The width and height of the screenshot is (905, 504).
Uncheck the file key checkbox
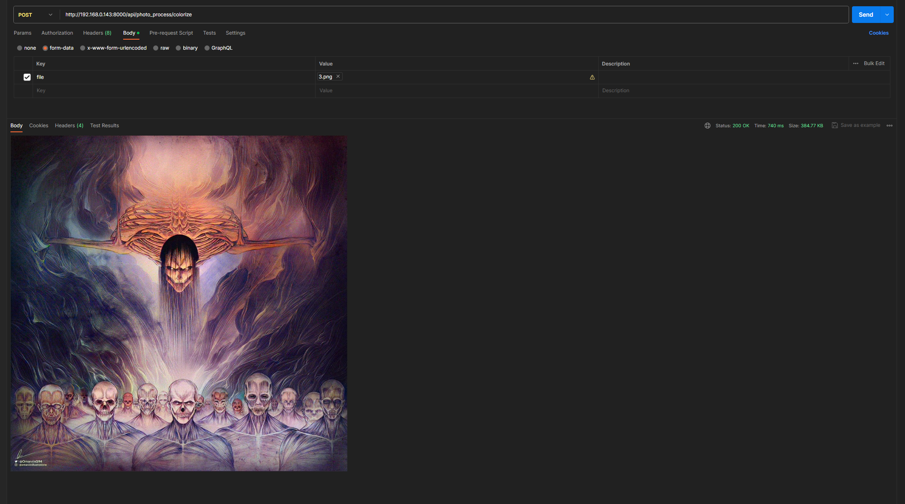[27, 77]
